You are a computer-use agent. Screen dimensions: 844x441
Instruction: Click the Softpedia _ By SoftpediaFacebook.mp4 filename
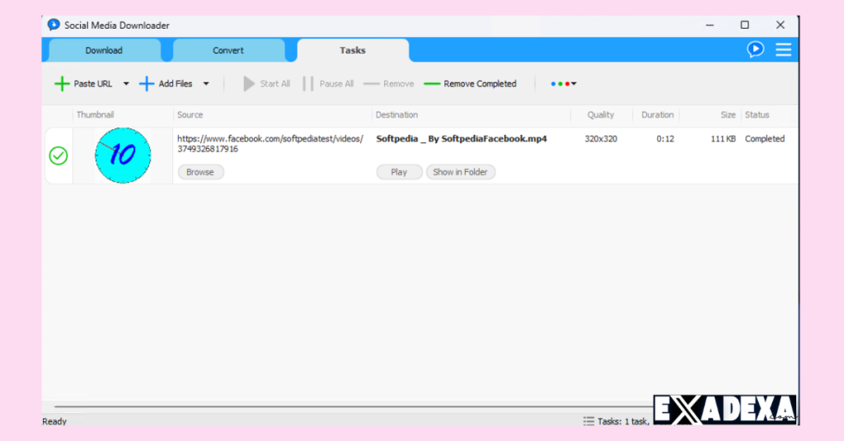pyautogui.click(x=462, y=138)
